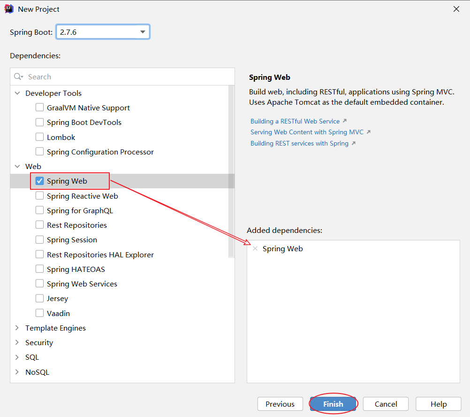Click arrow icon beside Building a RESTful Web Service
The image size is (470, 417).
pos(345,121)
